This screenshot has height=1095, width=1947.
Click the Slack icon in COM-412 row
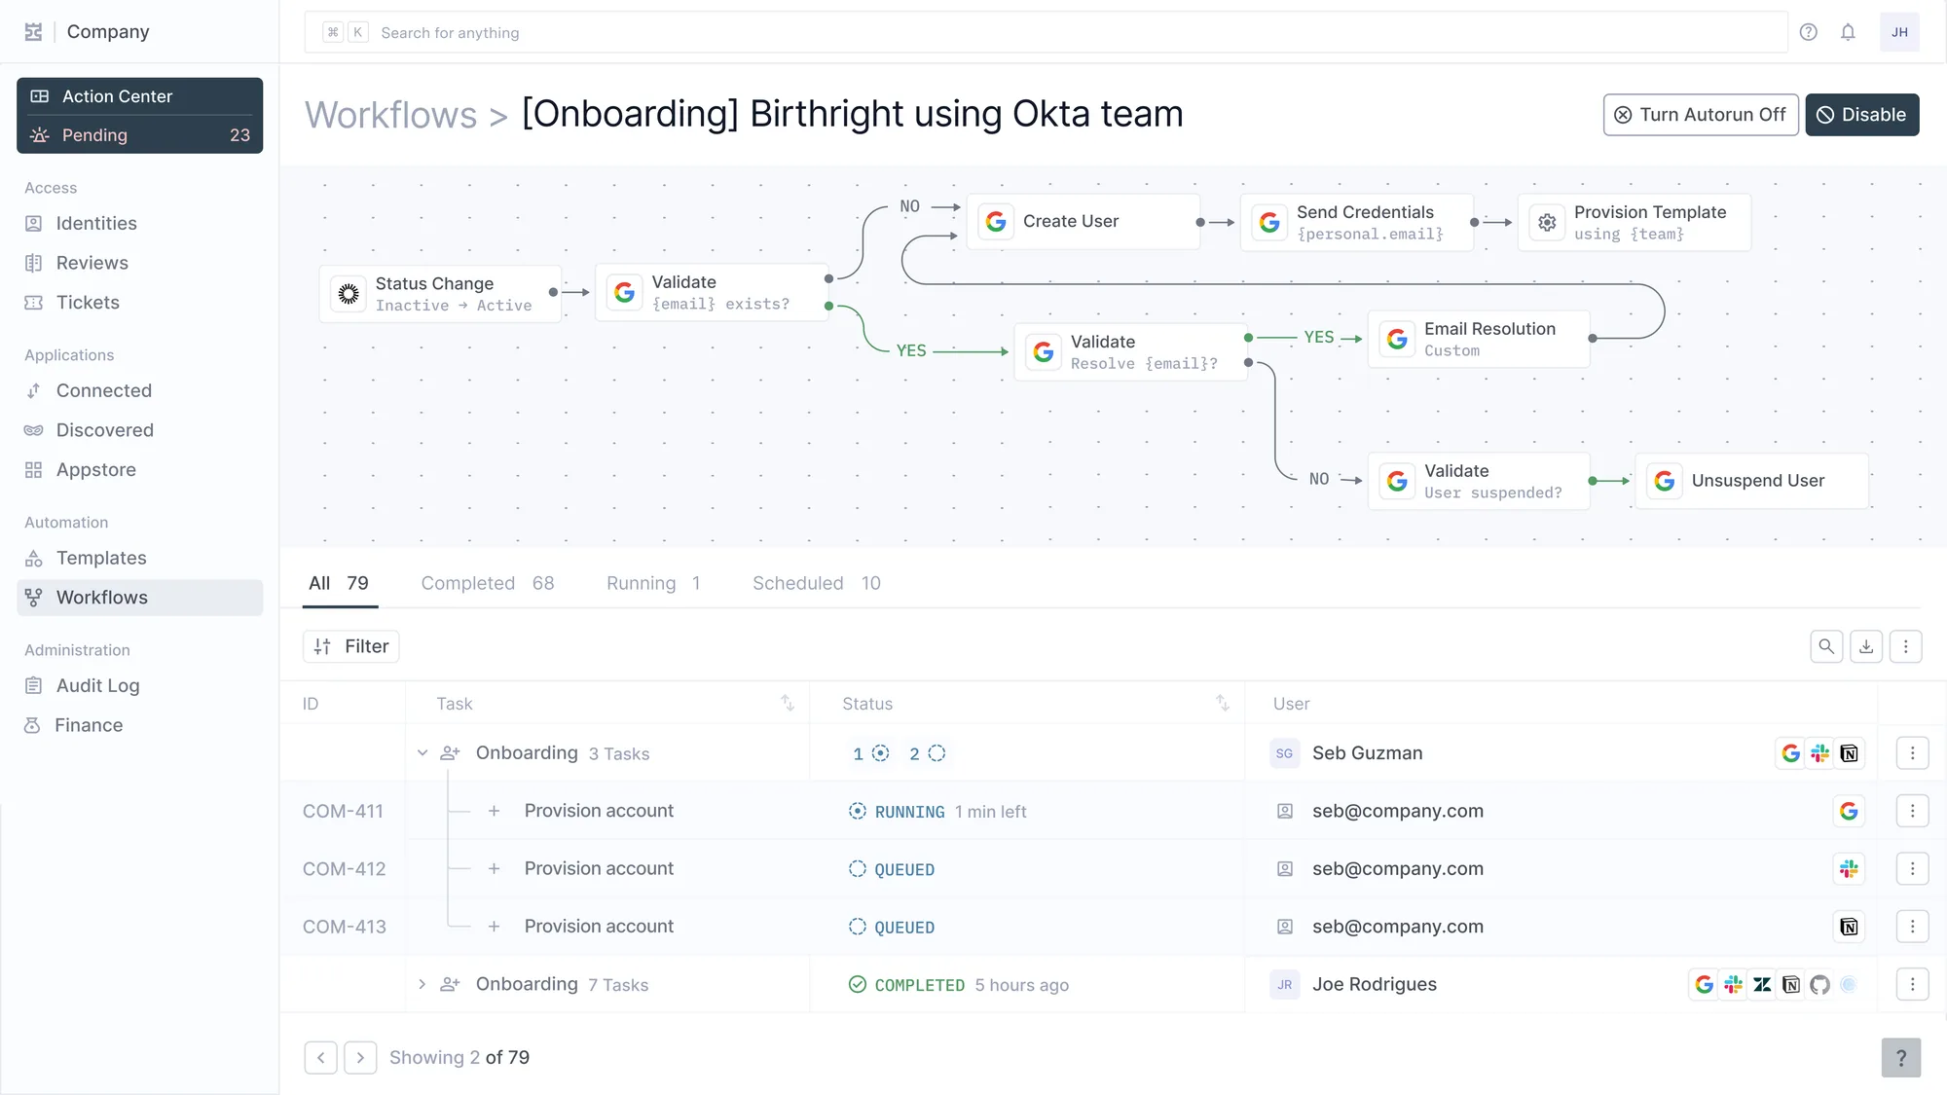[1849, 868]
